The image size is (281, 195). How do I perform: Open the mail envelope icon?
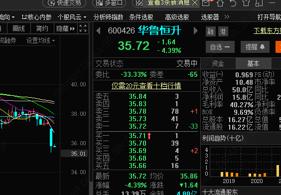[206, 2]
